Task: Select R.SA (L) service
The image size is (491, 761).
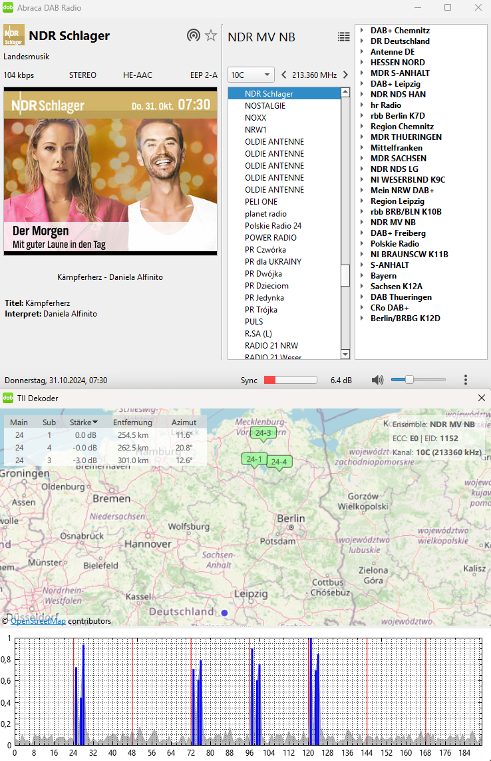Action: pos(285,333)
